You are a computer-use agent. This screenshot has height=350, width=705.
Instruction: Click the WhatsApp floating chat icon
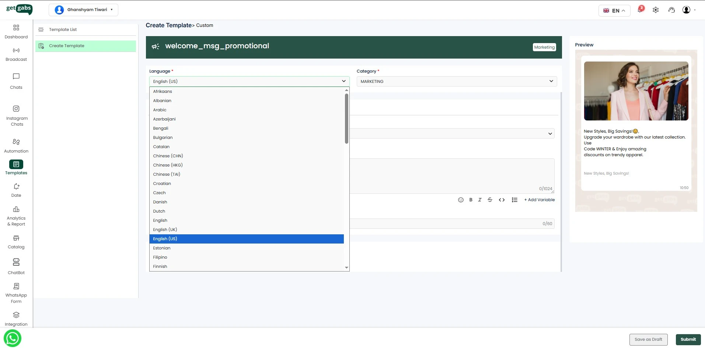(x=13, y=338)
